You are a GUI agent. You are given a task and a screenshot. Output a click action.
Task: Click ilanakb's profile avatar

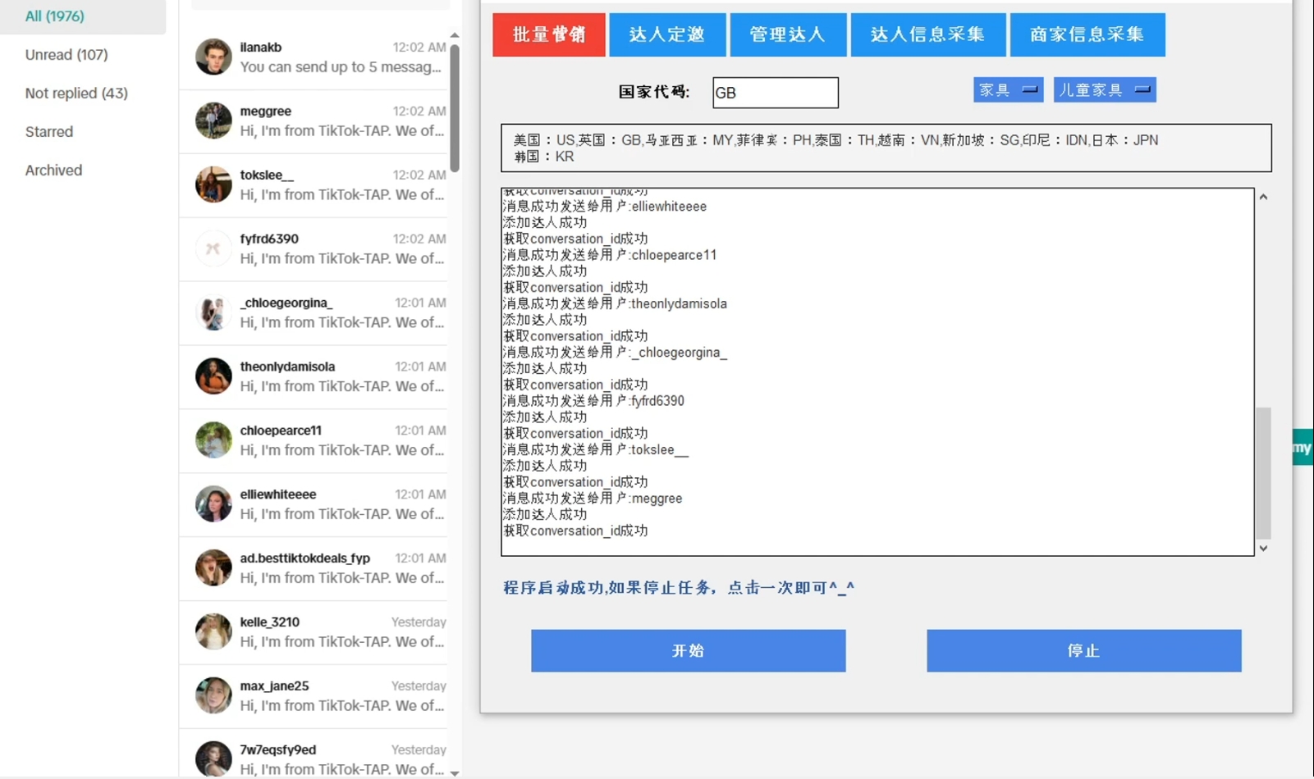[213, 57]
